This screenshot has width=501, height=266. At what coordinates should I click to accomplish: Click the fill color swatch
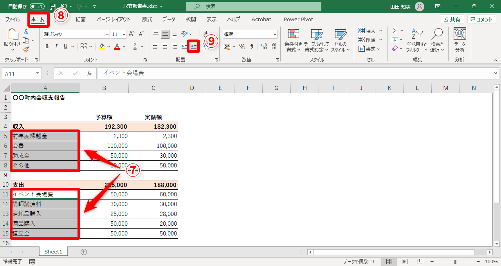click(x=102, y=47)
